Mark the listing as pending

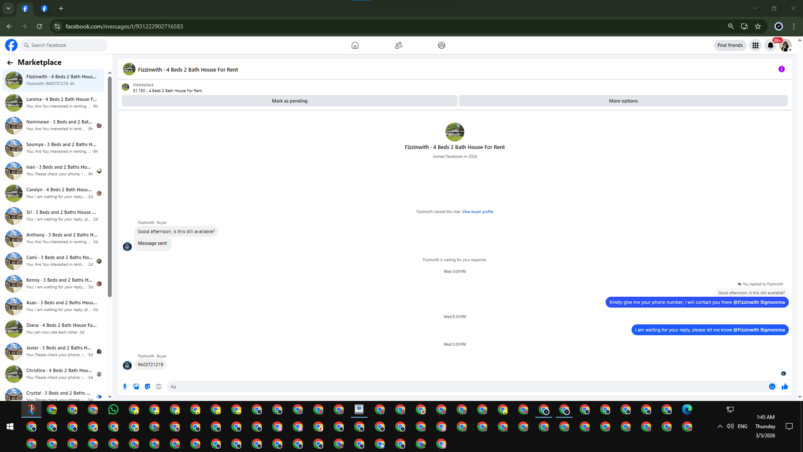point(289,101)
